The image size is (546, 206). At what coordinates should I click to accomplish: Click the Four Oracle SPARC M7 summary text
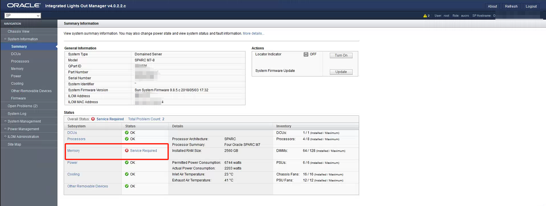(x=242, y=145)
